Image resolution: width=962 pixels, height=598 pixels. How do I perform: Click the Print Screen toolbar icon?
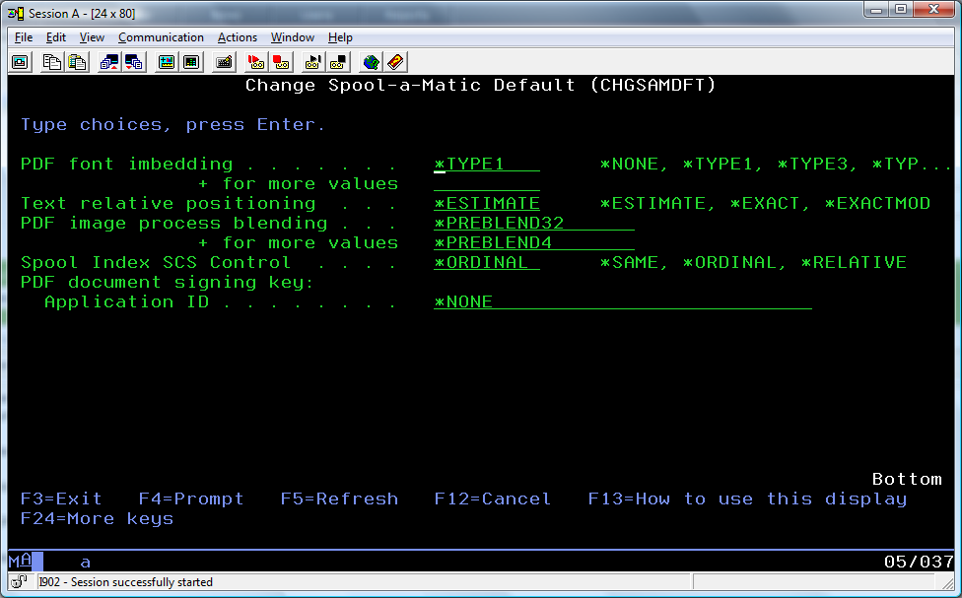point(20,62)
